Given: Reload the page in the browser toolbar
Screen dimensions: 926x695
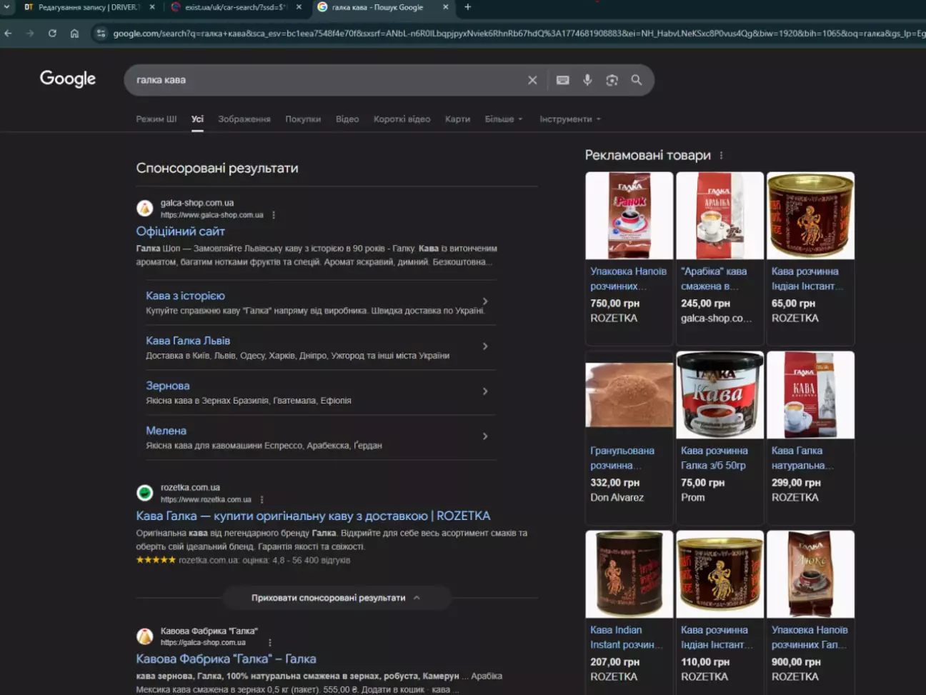Looking at the screenshot, I should coord(52,34).
